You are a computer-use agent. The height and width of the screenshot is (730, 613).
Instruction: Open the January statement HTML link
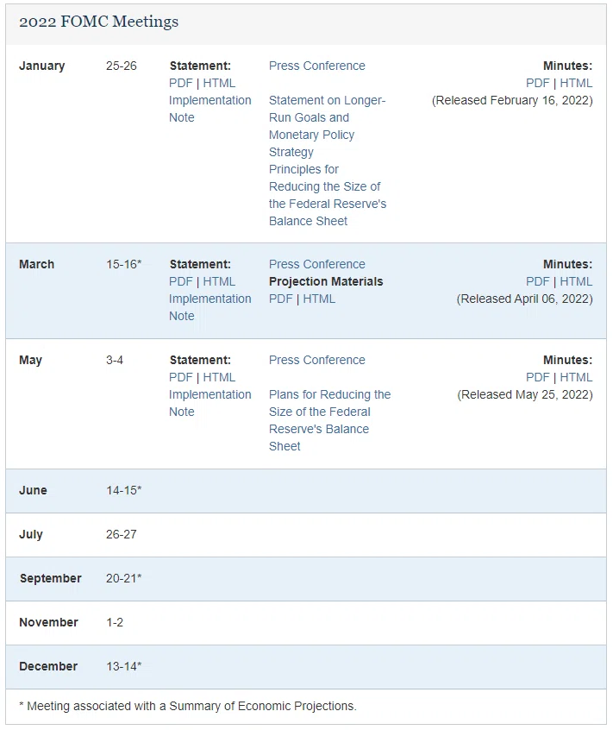[219, 84]
